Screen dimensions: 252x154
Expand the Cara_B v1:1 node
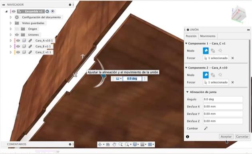pos(11,47)
